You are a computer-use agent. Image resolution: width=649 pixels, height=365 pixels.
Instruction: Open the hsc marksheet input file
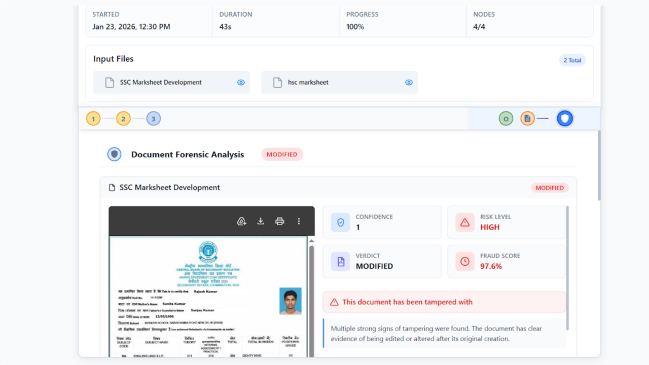339,82
